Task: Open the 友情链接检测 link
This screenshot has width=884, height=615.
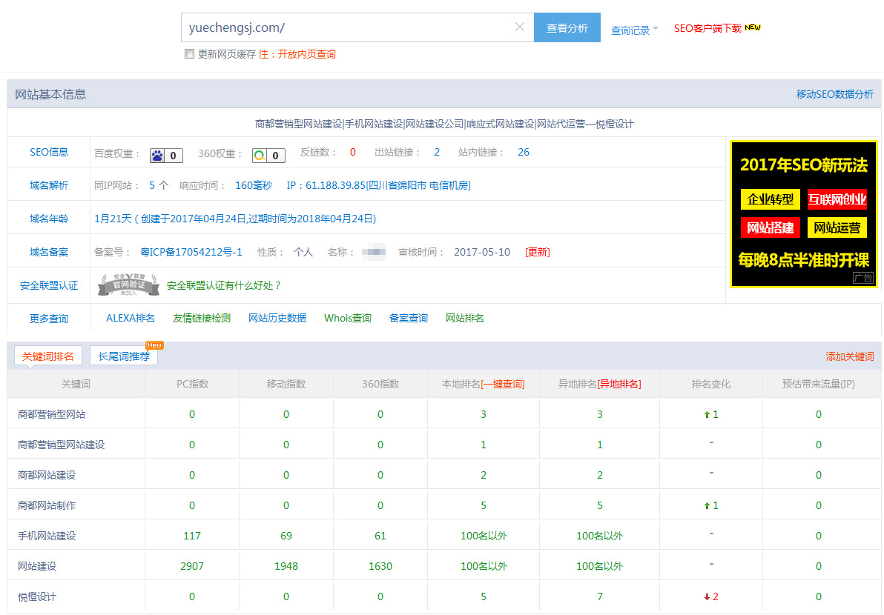Action: (x=201, y=318)
